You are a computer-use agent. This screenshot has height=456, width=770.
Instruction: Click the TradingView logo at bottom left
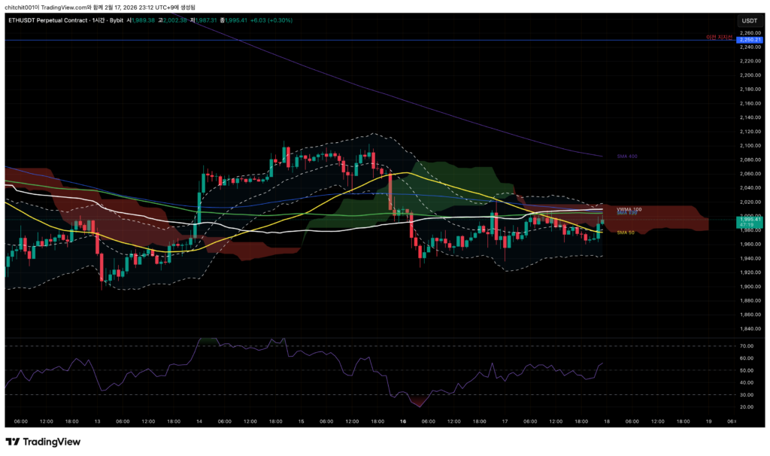pyautogui.click(x=43, y=442)
